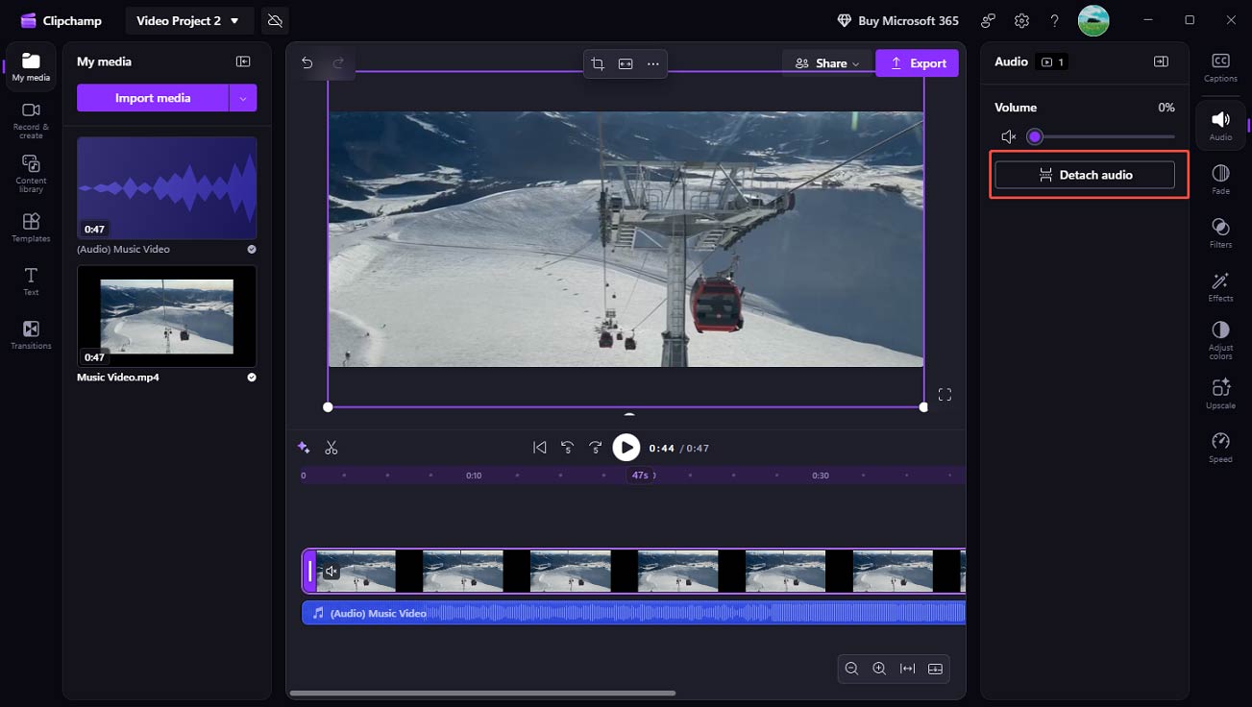The height and width of the screenshot is (707, 1252).
Task: Enter fullscreen preview mode
Action: coord(945,395)
